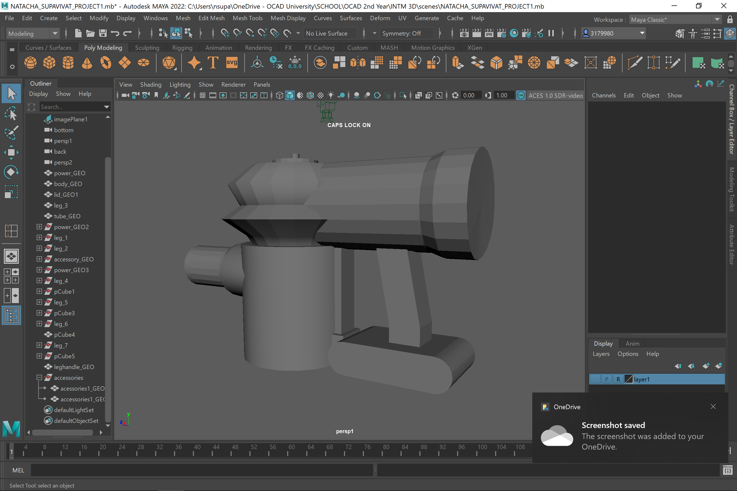Viewport: 737px width, 491px height.
Task: Click the polygon sphere shelf icon
Action: tap(30, 62)
